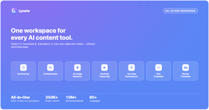
Task: Open the AI Image Detector label
Action: point(77,75)
